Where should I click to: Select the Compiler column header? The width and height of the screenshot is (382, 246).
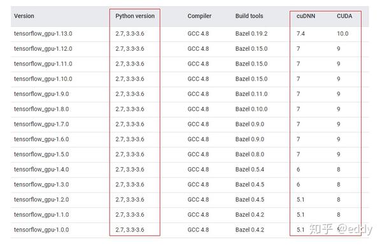tap(199, 16)
